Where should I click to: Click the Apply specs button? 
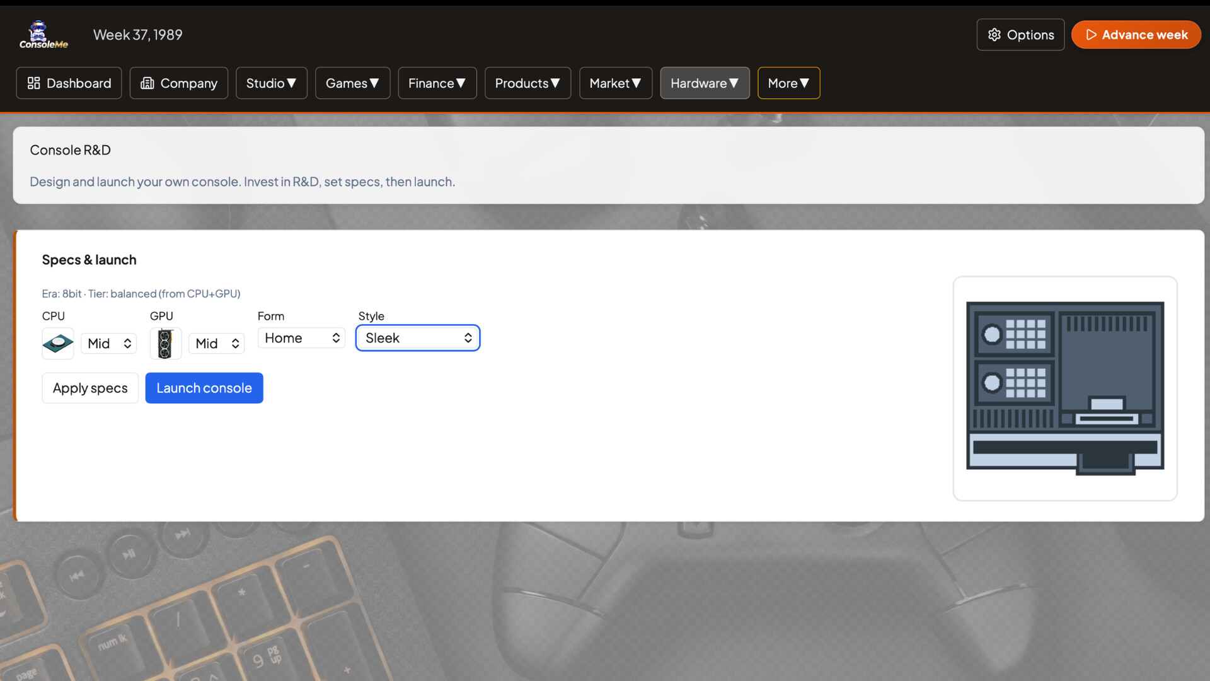pyautogui.click(x=89, y=388)
